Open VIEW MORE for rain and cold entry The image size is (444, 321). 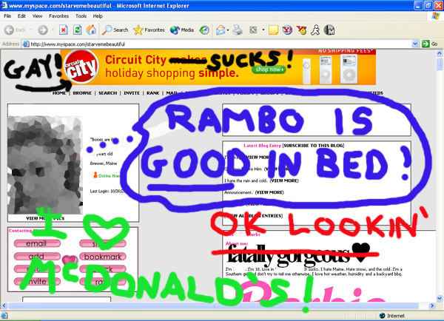pos(284,180)
